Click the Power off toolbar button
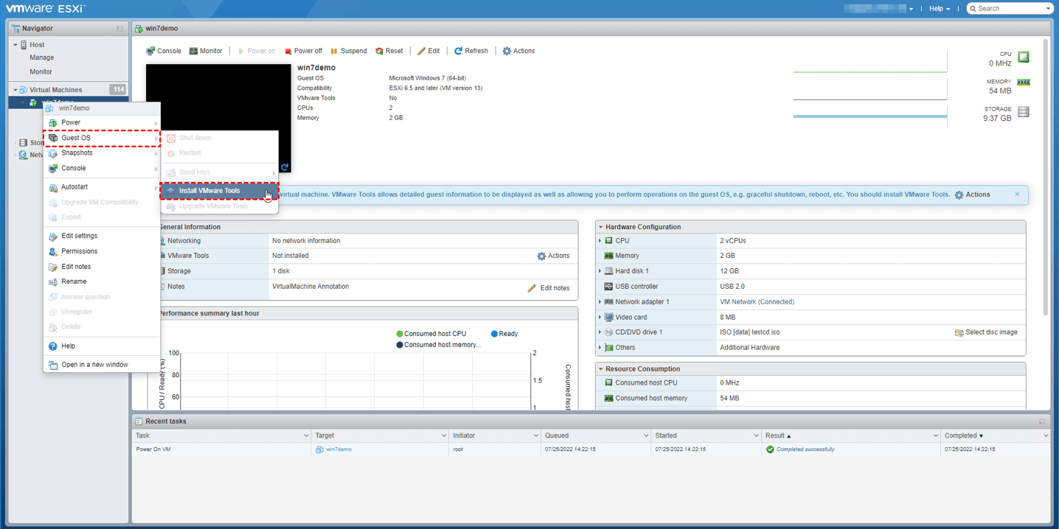1059x529 pixels. (x=303, y=51)
